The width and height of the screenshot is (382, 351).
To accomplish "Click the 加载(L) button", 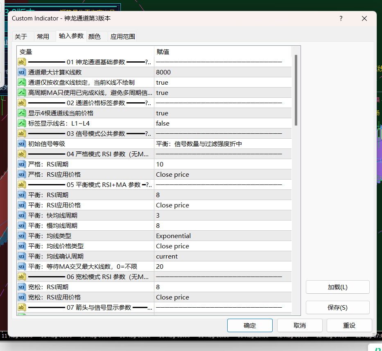I will click(338, 287).
